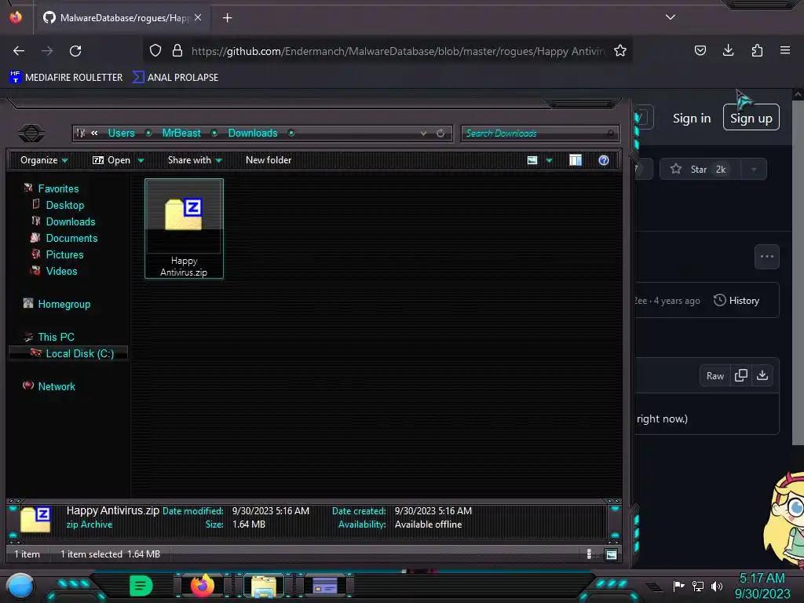Screen dimensions: 804x603
Task: Open the three-dots file actions menu
Action: [x=766, y=257]
